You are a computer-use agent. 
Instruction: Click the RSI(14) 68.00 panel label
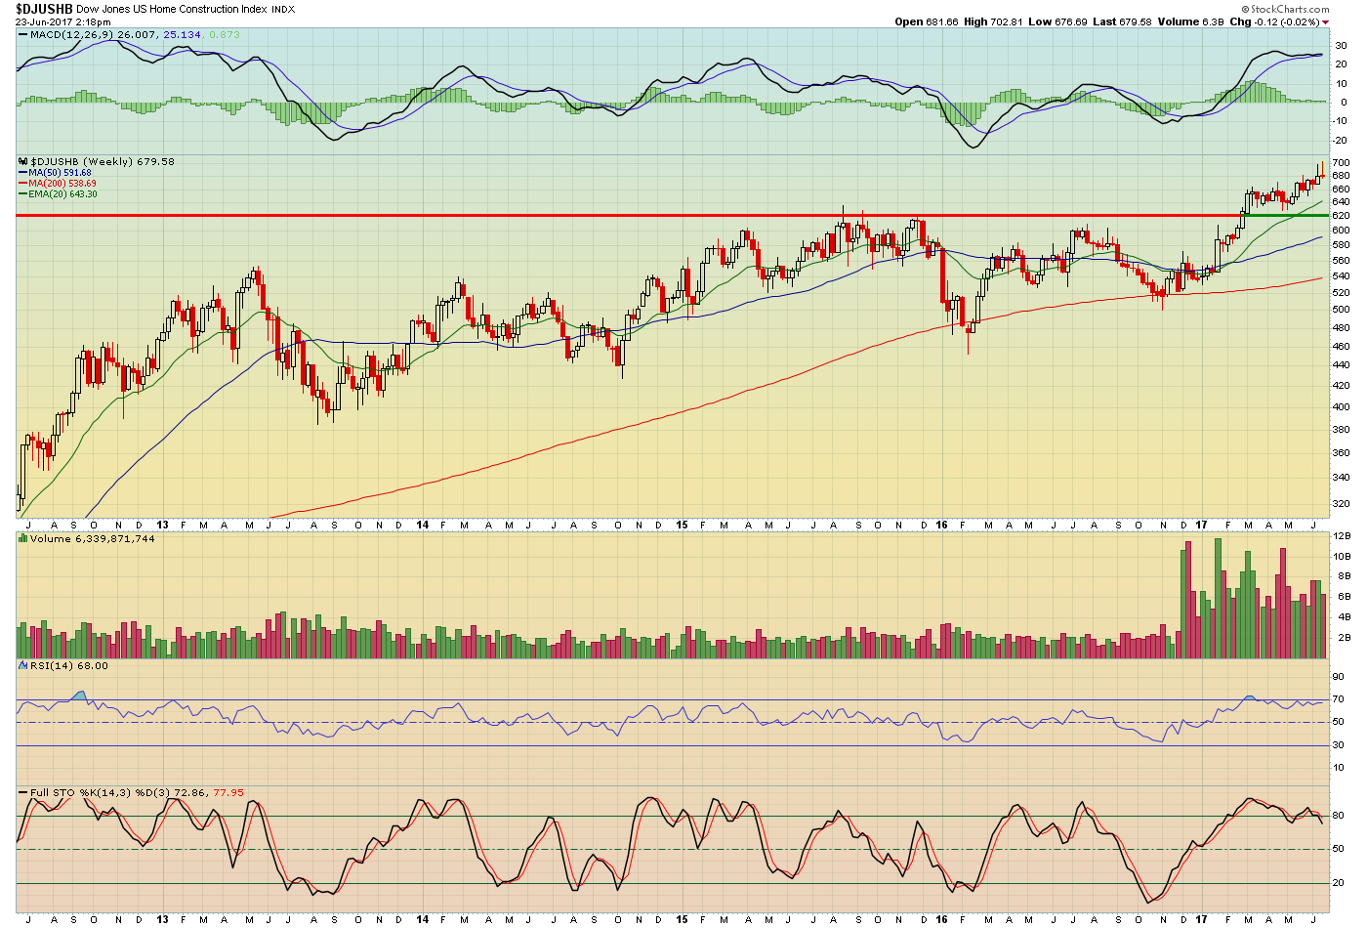point(69,665)
